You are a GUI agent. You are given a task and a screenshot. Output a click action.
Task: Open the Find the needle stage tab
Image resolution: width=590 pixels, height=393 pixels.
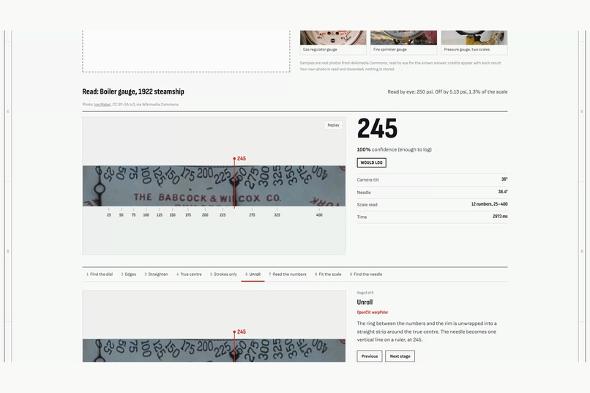(366, 274)
